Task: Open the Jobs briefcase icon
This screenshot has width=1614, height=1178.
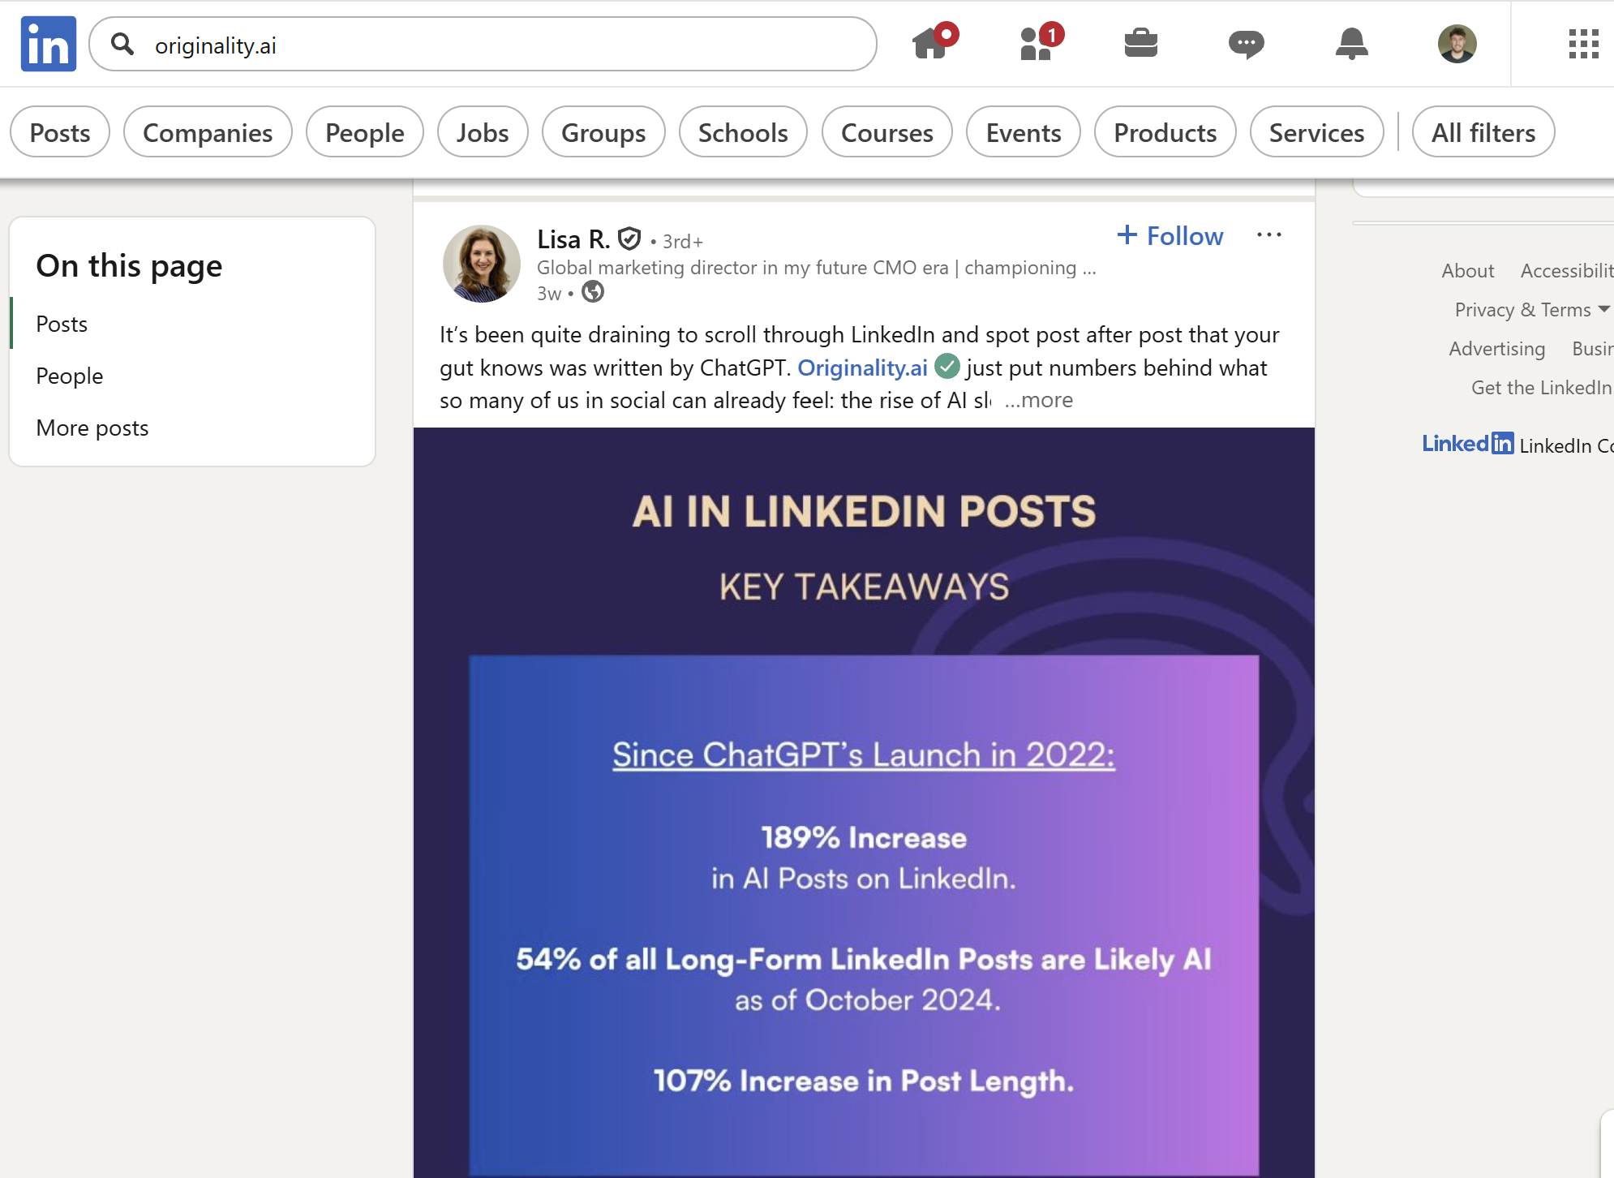Action: [x=1140, y=44]
